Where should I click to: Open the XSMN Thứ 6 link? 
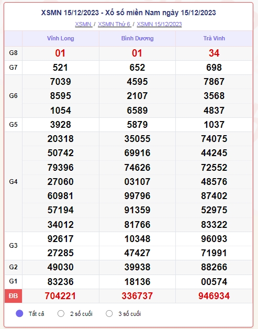click(x=115, y=24)
